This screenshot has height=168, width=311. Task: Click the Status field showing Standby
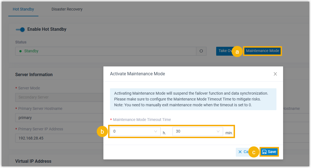tap(106, 51)
